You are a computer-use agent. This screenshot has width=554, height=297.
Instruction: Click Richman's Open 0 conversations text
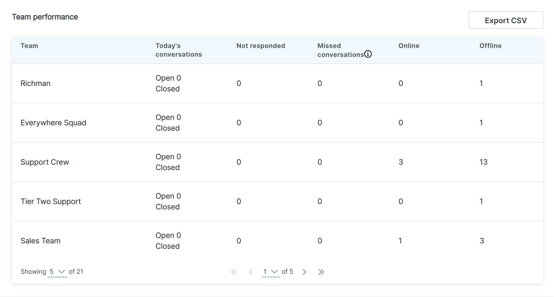point(168,78)
